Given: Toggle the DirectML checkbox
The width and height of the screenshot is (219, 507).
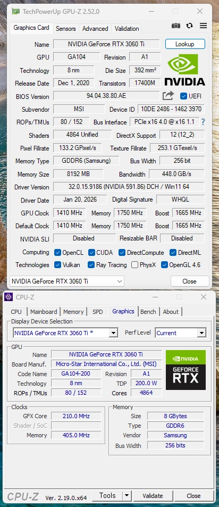Looking at the screenshot, I should 173,252.
